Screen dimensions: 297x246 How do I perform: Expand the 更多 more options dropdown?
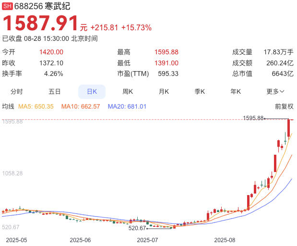tap(275, 91)
